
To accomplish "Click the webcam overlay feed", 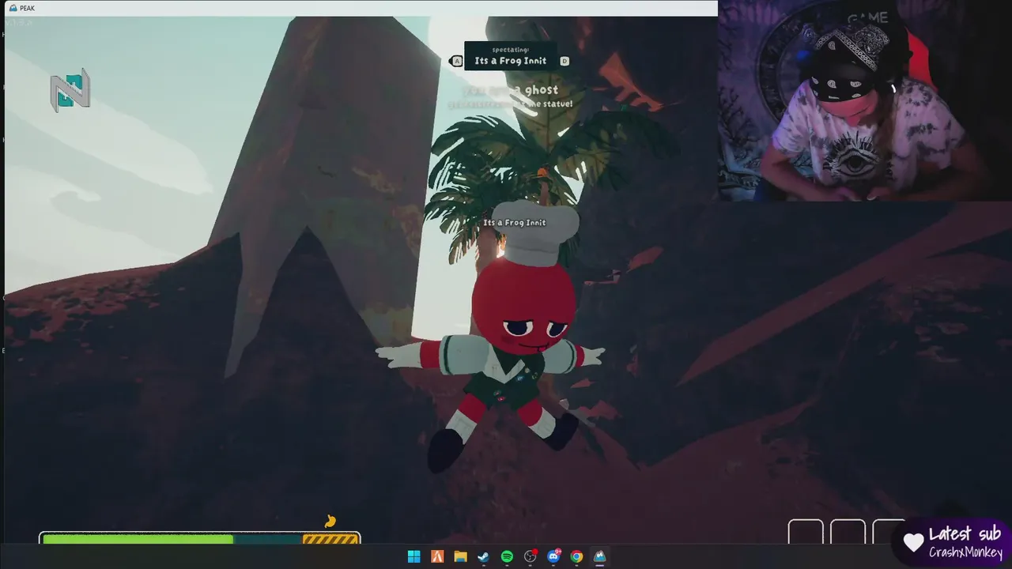I will coord(865,100).
